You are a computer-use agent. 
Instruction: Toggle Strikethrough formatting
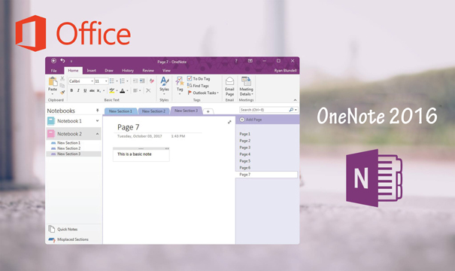92,90
